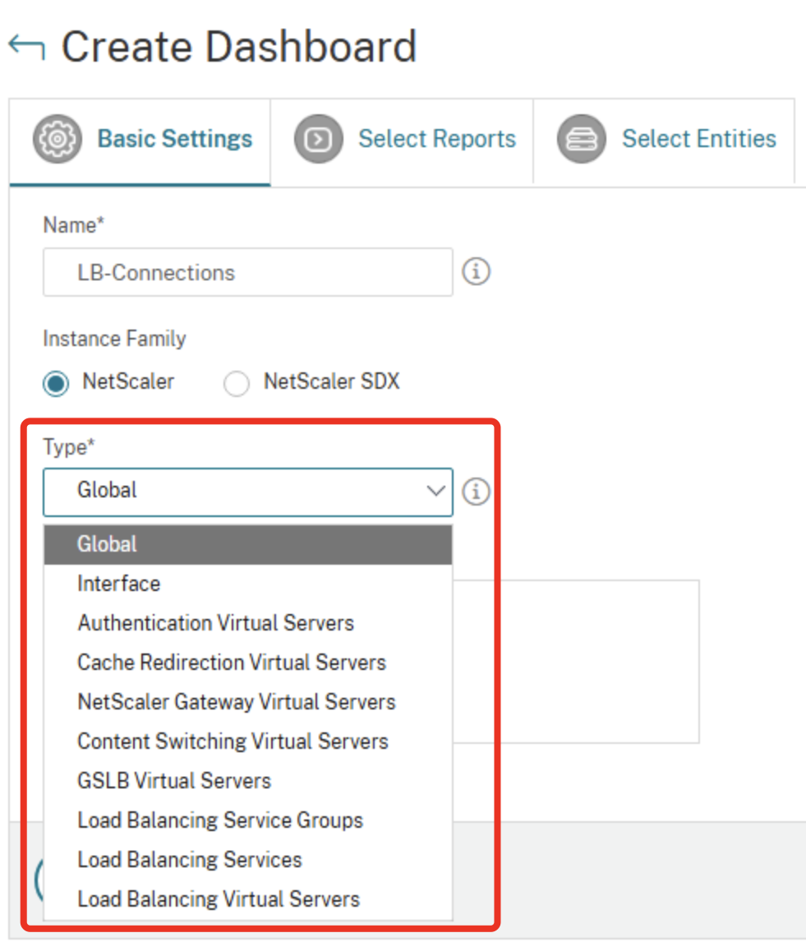Viewport: 806px width, 942px height.
Task: Select the NetScaler radio button
Action: tap(56, 383)
